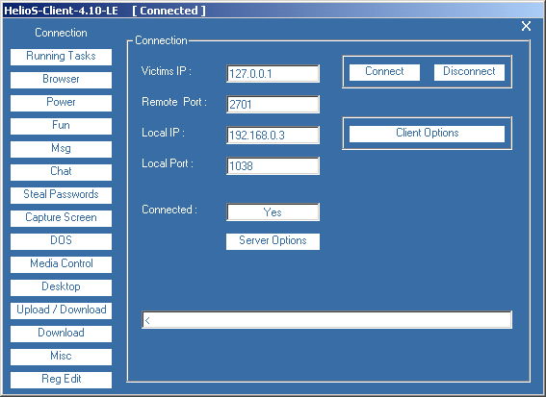Open the Browser section in sidebar
Screen dimensions: 546x397
pos(61,80)
